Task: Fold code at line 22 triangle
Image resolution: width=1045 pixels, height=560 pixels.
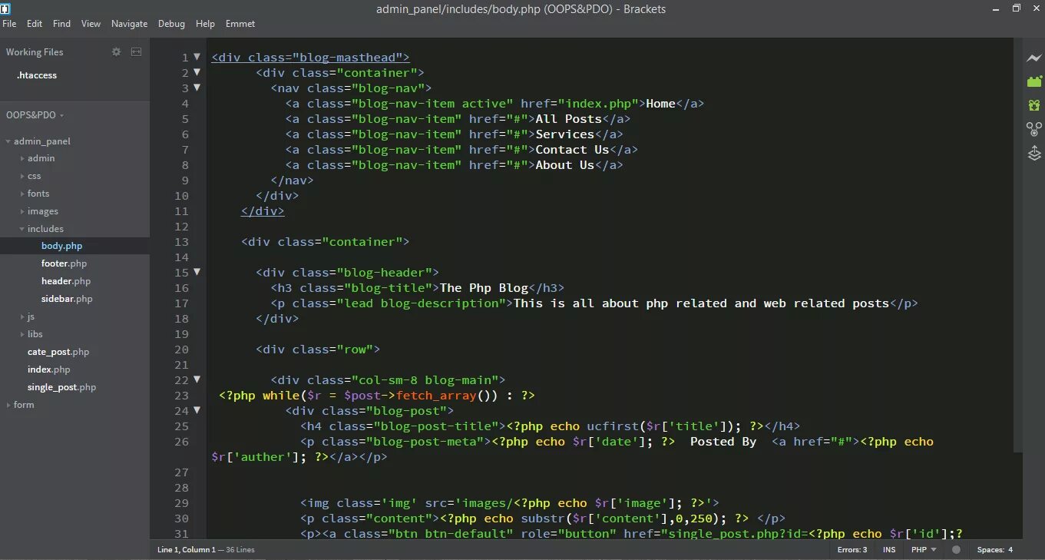Action: (x=197, y=379)
